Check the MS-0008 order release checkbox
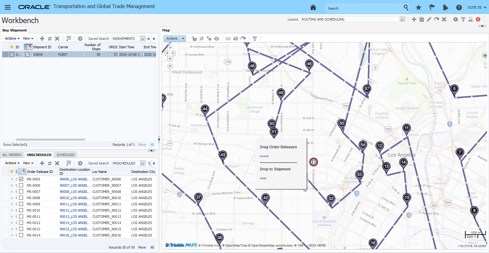 [21, 198]
